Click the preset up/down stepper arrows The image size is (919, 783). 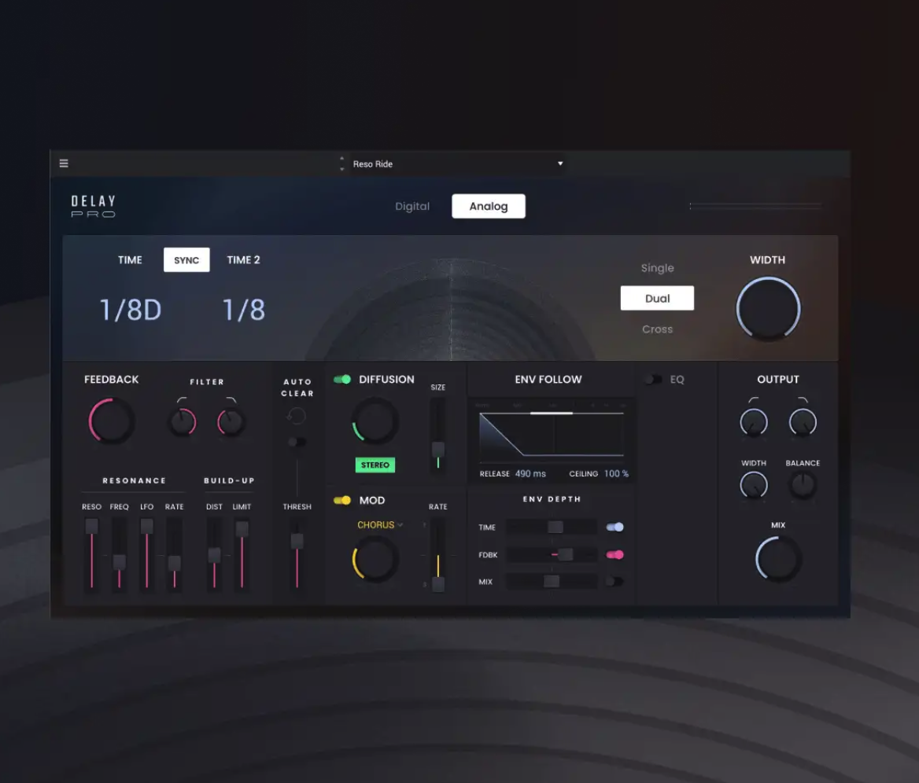pyautogui.click(x=341, y=164)
